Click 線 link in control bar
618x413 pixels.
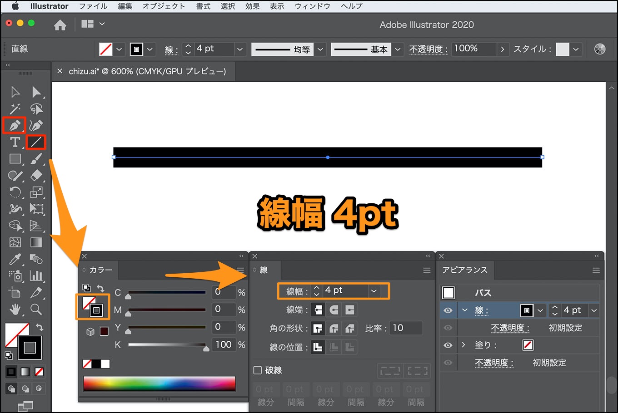[x=171, y=49]
